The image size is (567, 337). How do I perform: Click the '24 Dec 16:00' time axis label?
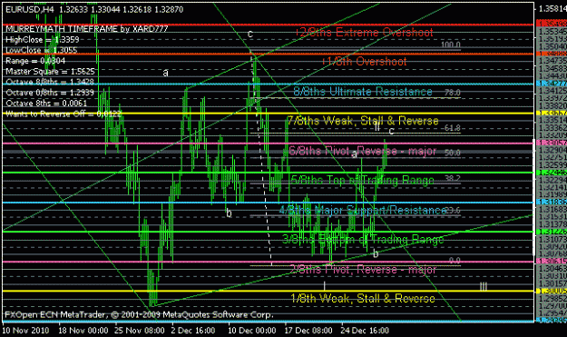pos(365,330)
